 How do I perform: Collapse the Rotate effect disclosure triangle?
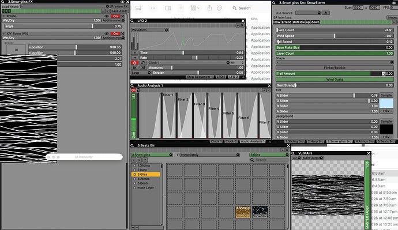point(4,16)
